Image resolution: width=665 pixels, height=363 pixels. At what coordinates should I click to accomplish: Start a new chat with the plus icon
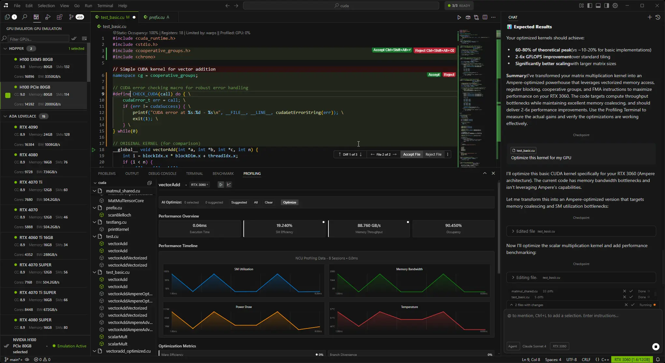pos(649,17)
